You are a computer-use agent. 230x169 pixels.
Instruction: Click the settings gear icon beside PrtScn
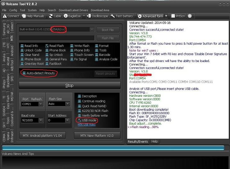[190, 16]
